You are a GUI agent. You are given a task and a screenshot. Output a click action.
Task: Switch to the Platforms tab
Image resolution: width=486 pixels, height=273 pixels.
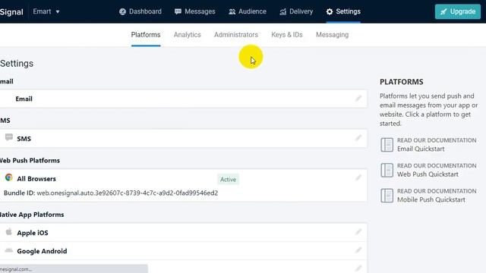[146, 35]
